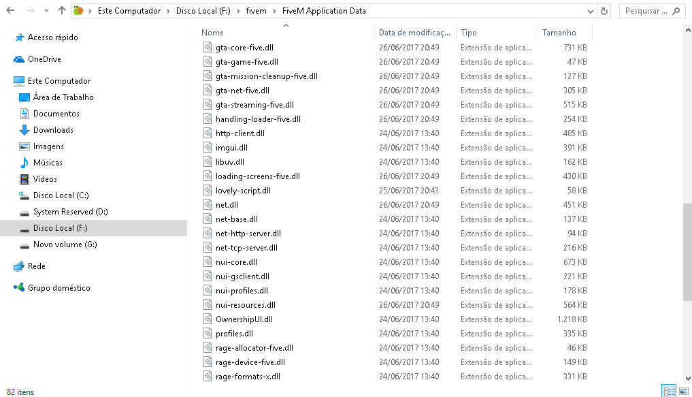The width and height of the screenshot is (692, 397).
Task: Select net-base.dll file
Action: click(x=237, y=219)
